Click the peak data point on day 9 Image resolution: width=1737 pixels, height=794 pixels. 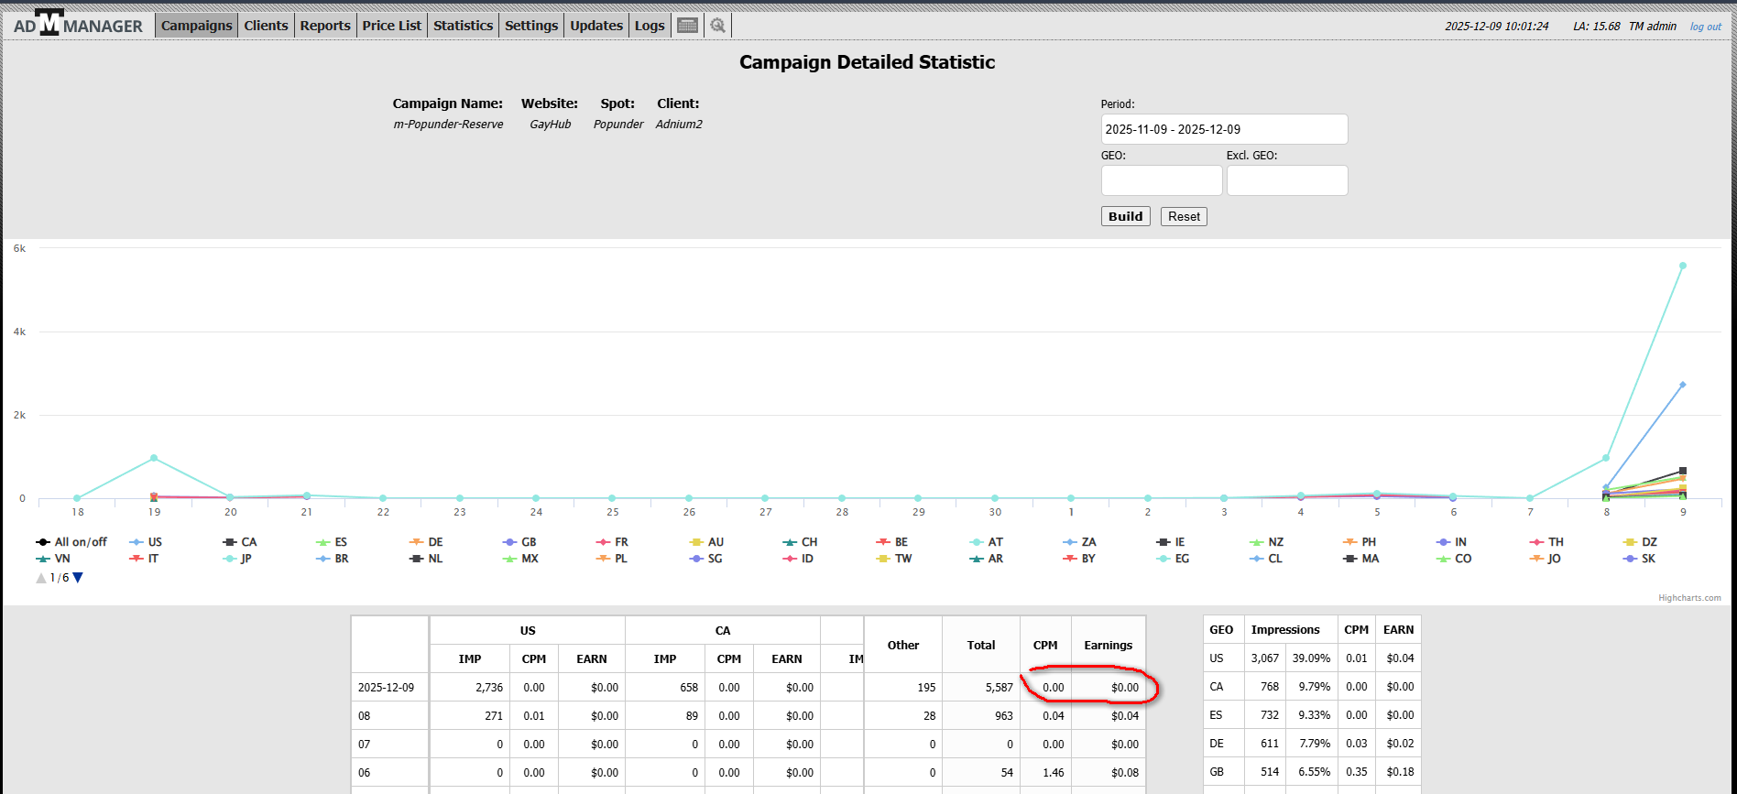1682,266
